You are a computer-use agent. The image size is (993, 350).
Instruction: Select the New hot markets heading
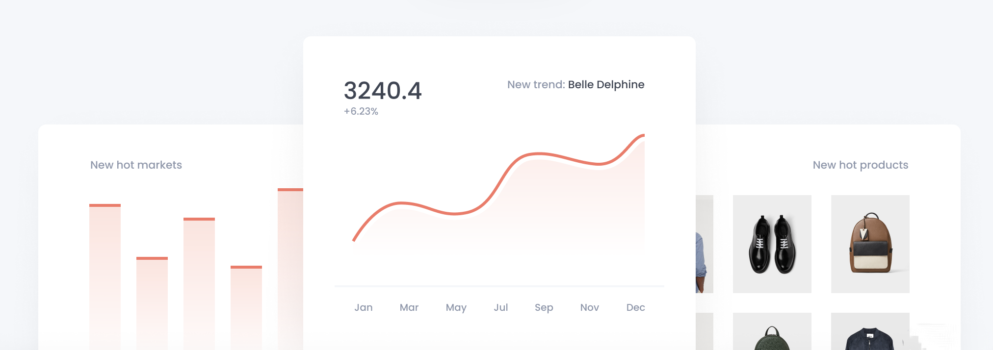pos(136,165)
